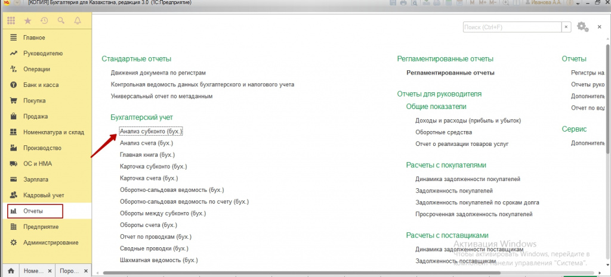Viewport: 611px width, 277px height.
Task: Open notifications bell icon
Action: point(78,21)
